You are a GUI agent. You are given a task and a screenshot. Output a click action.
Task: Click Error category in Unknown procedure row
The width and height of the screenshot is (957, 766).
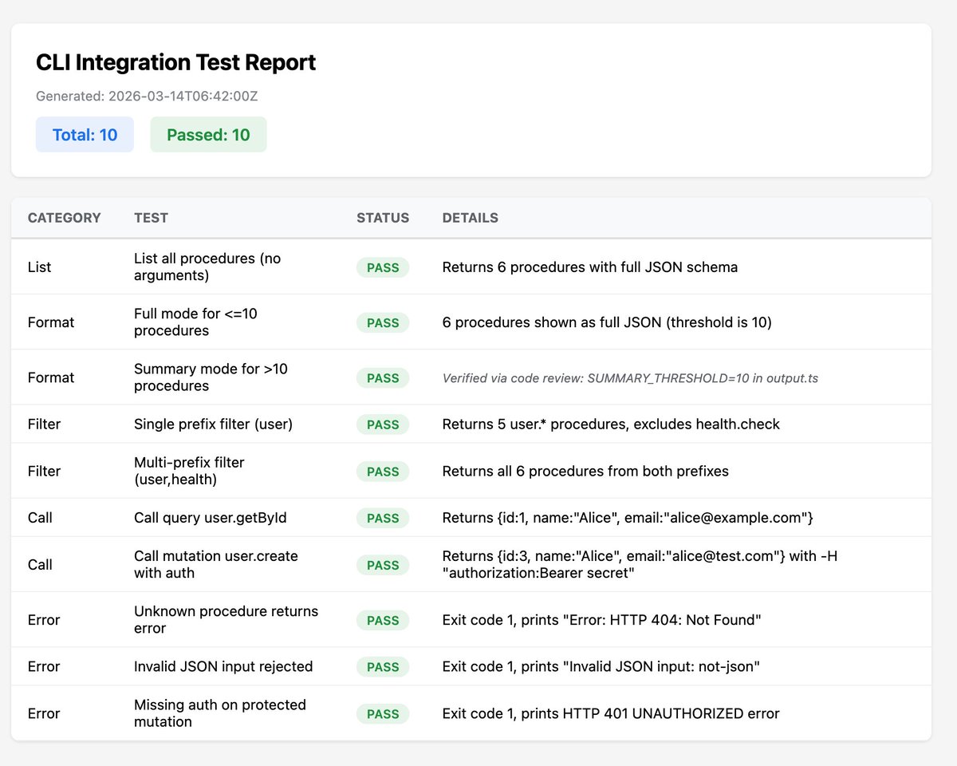click(44, 620)
